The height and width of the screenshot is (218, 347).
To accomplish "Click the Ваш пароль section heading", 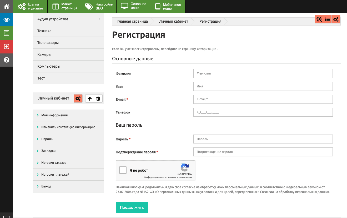I will pyautogui.click(x=129, y=125).
